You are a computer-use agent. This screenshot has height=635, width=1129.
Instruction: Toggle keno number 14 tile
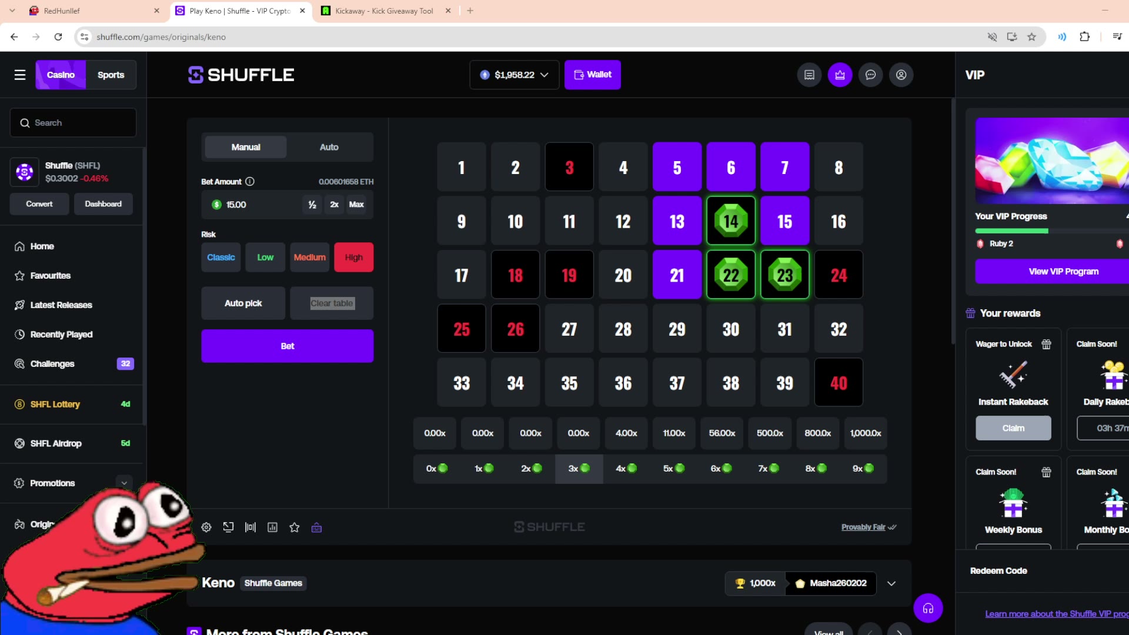click(x=731, y=221)
